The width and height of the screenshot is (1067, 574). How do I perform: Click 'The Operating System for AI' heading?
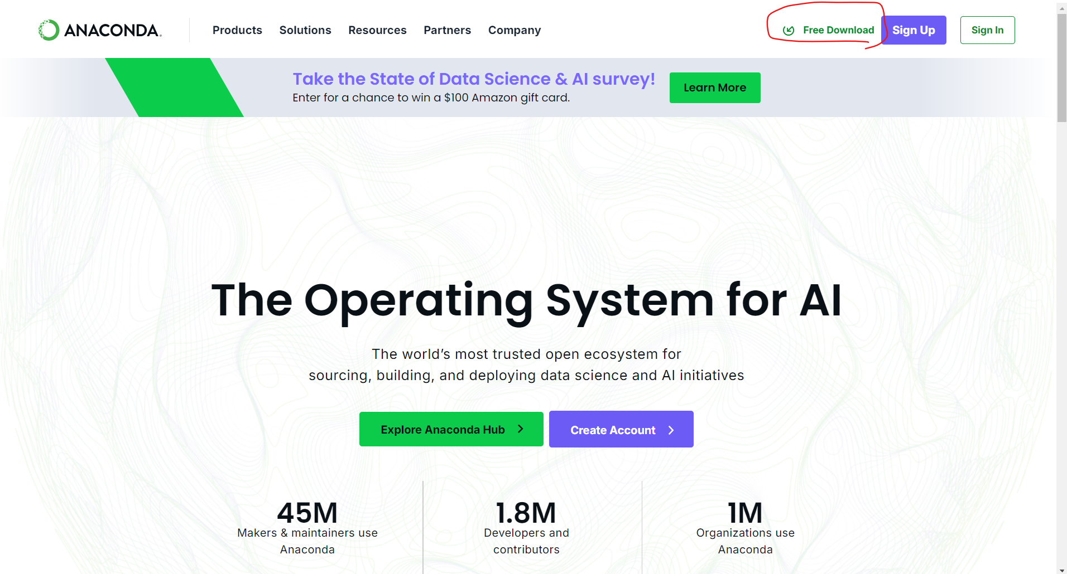click(526, 301)
